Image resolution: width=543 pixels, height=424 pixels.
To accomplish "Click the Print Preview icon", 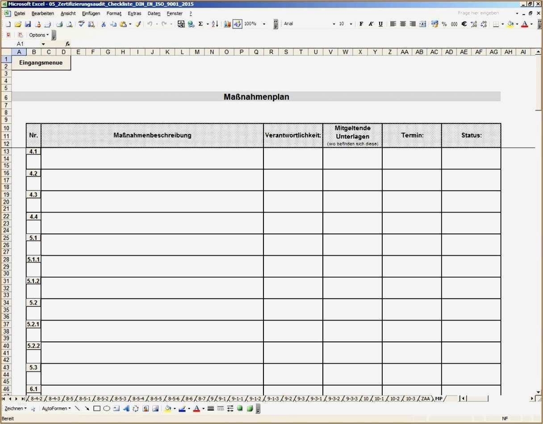I will [70, 24].
